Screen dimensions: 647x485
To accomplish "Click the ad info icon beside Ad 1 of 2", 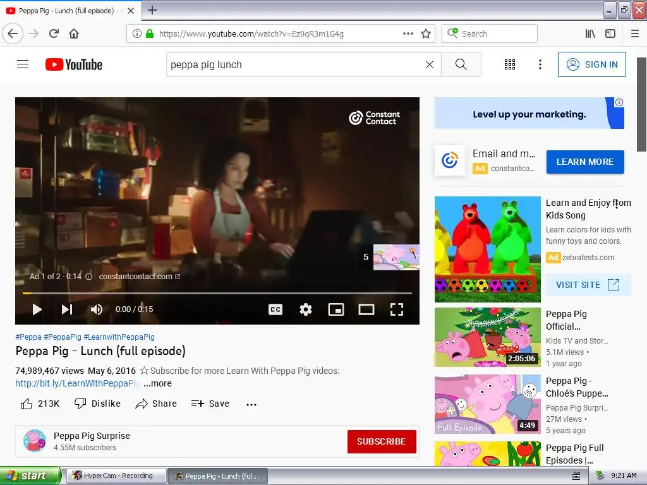I will (x=88, y=277).
